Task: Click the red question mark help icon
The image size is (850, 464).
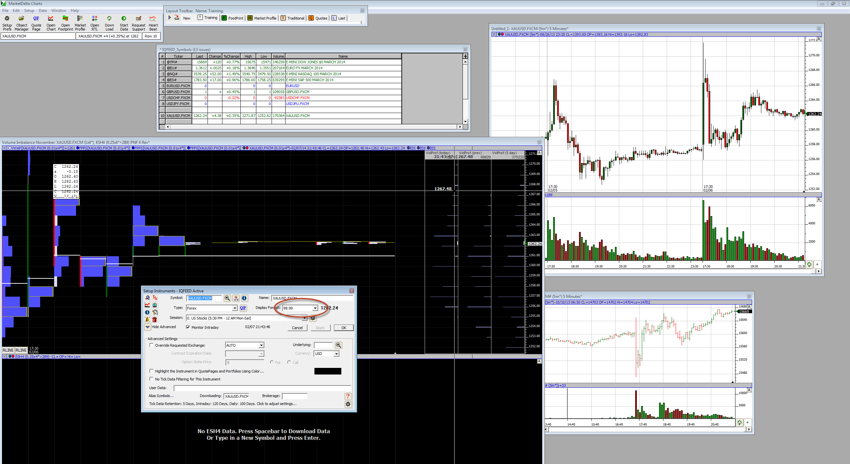Action: click(x=348, y=396)
